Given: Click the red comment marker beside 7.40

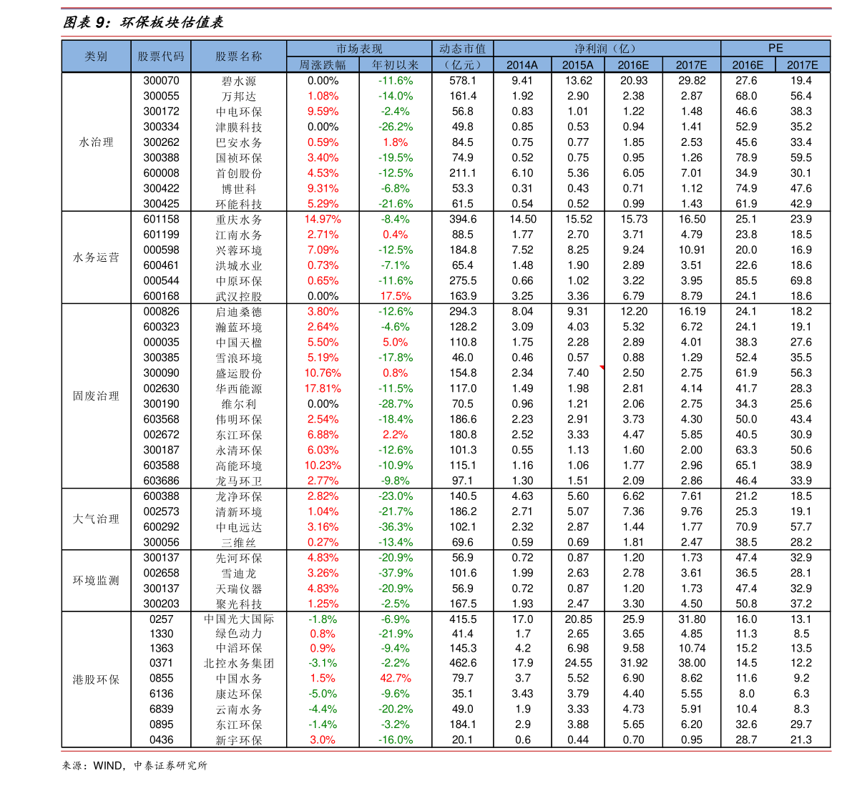Looking at the screenshot, I should [602, 368].
